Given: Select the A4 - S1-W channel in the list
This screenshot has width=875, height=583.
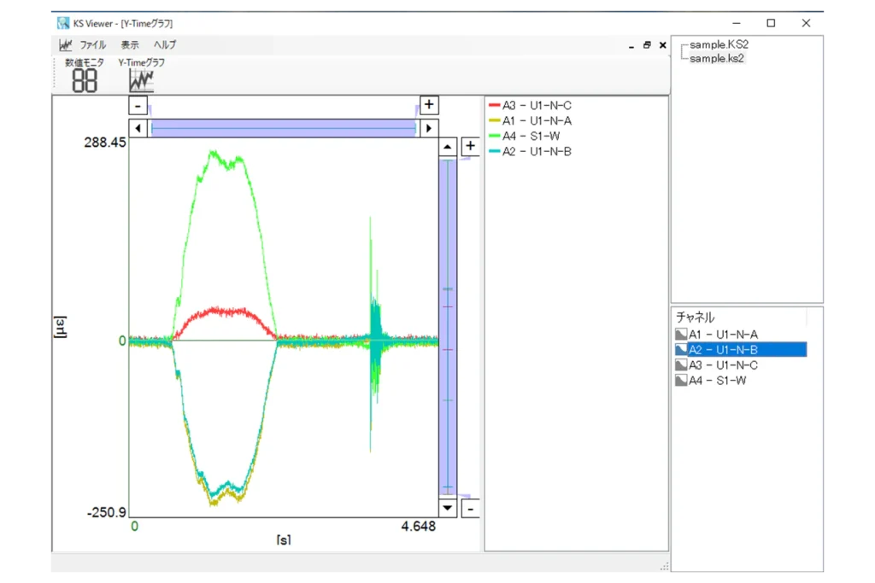Looking at the screenshot, I should [717, 381].
